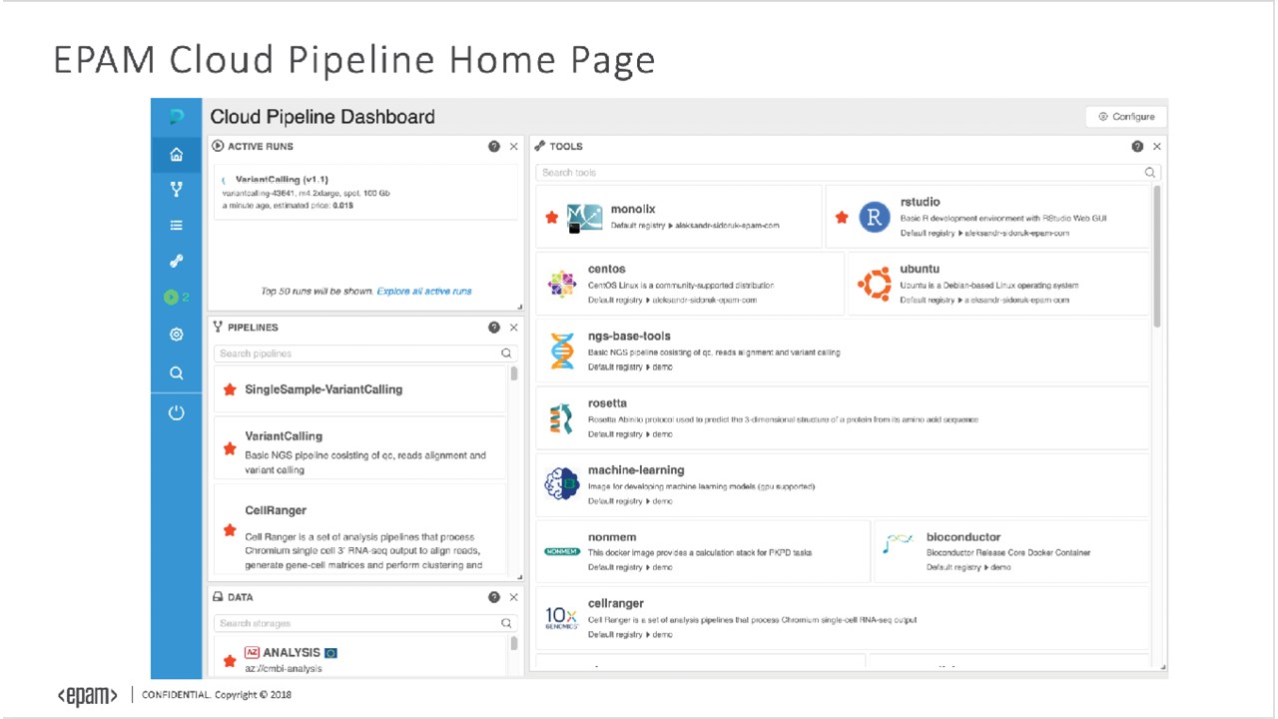Click the search pipelines magnifier icon
Viewport: 1278px width, 719px height.
[506, 354]
